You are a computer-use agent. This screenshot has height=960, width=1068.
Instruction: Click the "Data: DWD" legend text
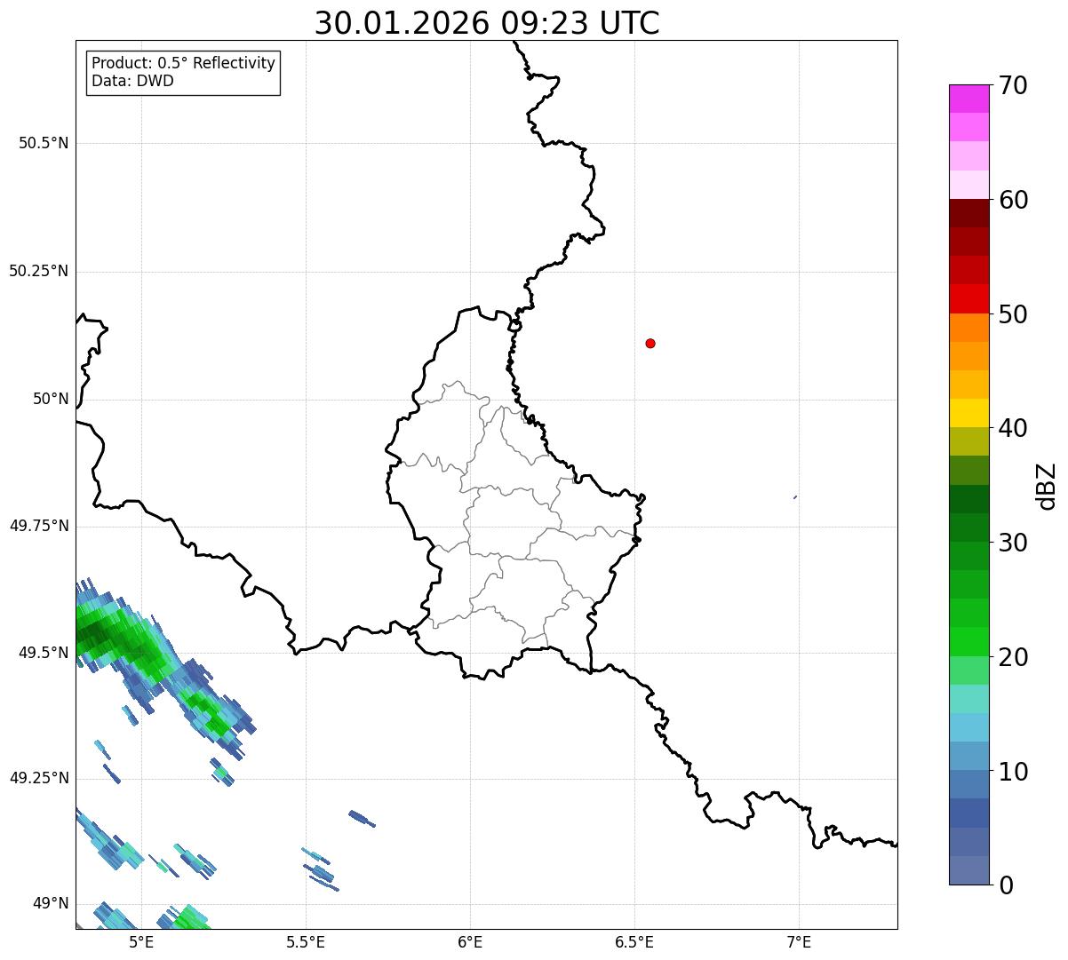[132, 81]
